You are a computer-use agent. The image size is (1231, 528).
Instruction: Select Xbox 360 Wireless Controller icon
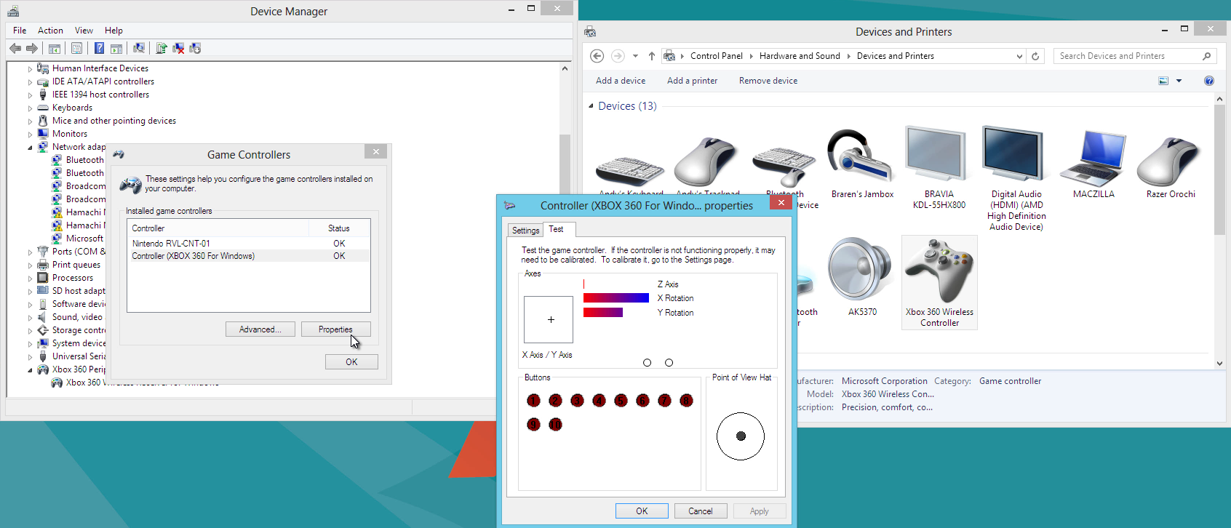point(939,282)
